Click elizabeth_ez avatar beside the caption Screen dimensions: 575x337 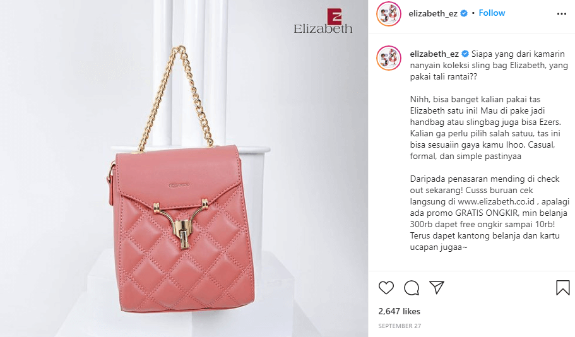tap(389, 58)
